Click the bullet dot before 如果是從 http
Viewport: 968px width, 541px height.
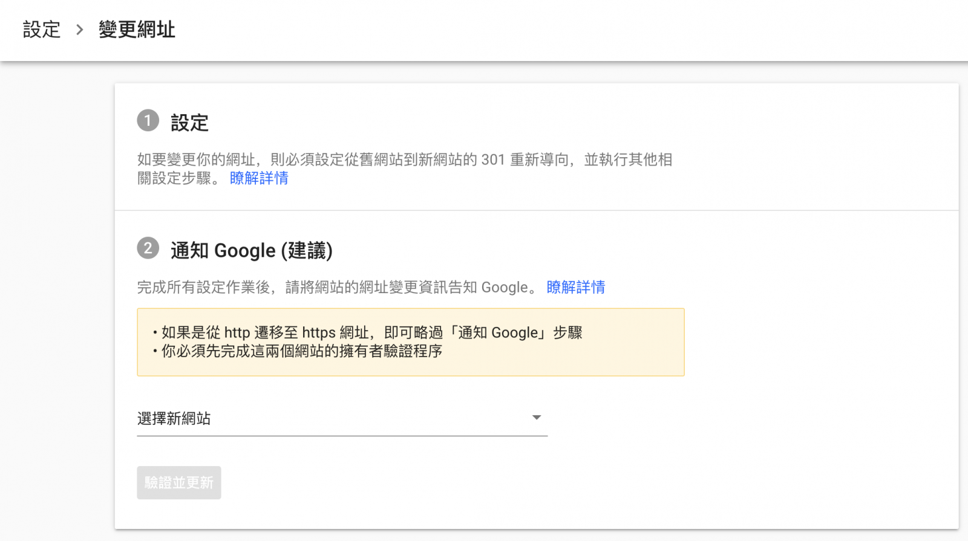pos(155,333)
